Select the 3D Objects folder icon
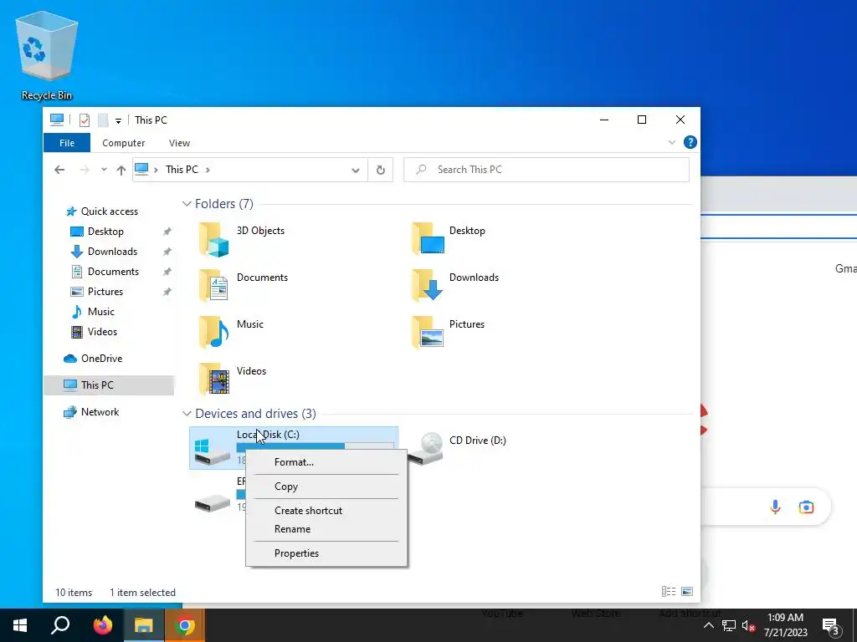857x642 pixels. (213, 239)
